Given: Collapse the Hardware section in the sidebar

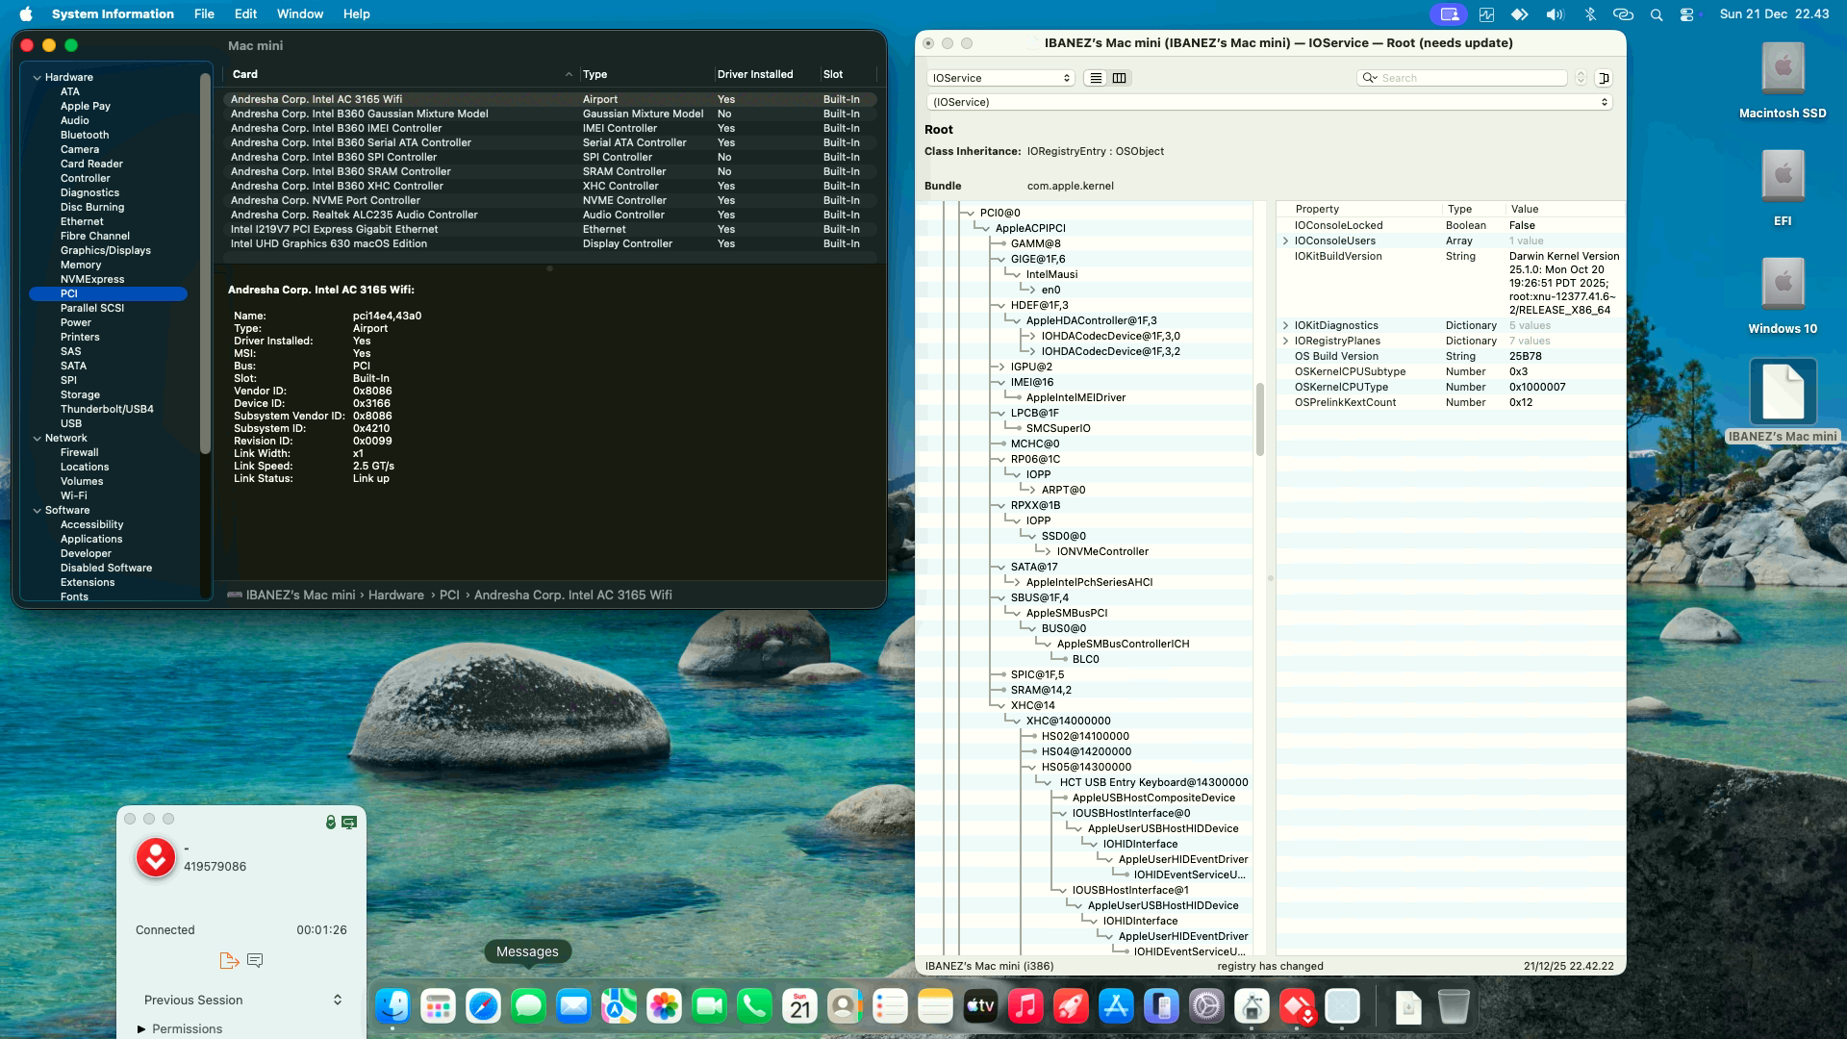Looking at the screenshot, I should point(38,77).
